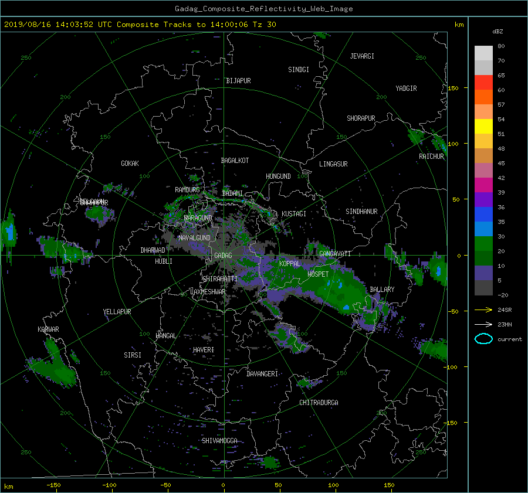Click the Gadag Composite Reflectivity title text
Screen dimensions: 528x493
click(263, 9)
